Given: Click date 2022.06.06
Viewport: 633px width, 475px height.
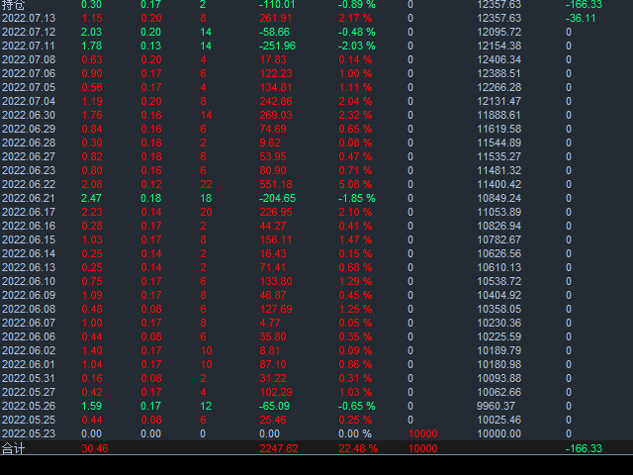Looking at the screenshot, I should (x=29, y=336).
